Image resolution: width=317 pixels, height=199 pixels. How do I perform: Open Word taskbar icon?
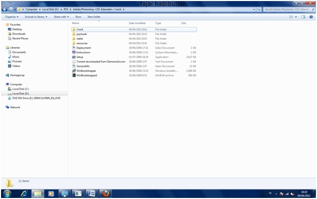click(x=92, y=194)
